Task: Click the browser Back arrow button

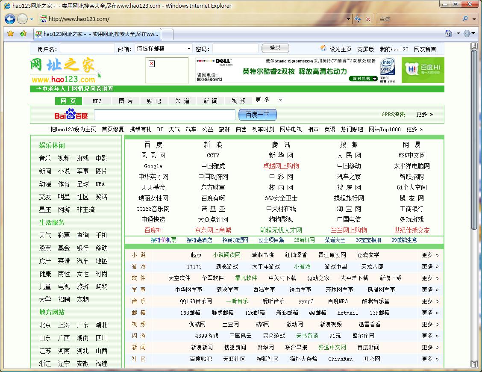Action: pos(10,19)
